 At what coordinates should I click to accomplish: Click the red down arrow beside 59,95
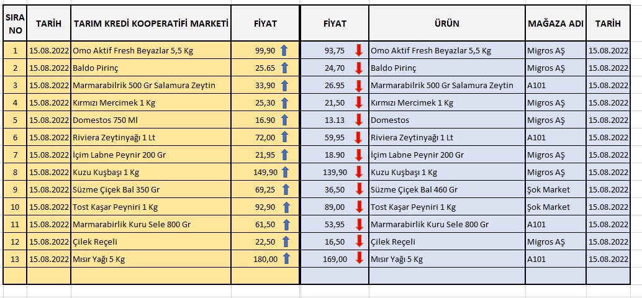tap(358, 137)
